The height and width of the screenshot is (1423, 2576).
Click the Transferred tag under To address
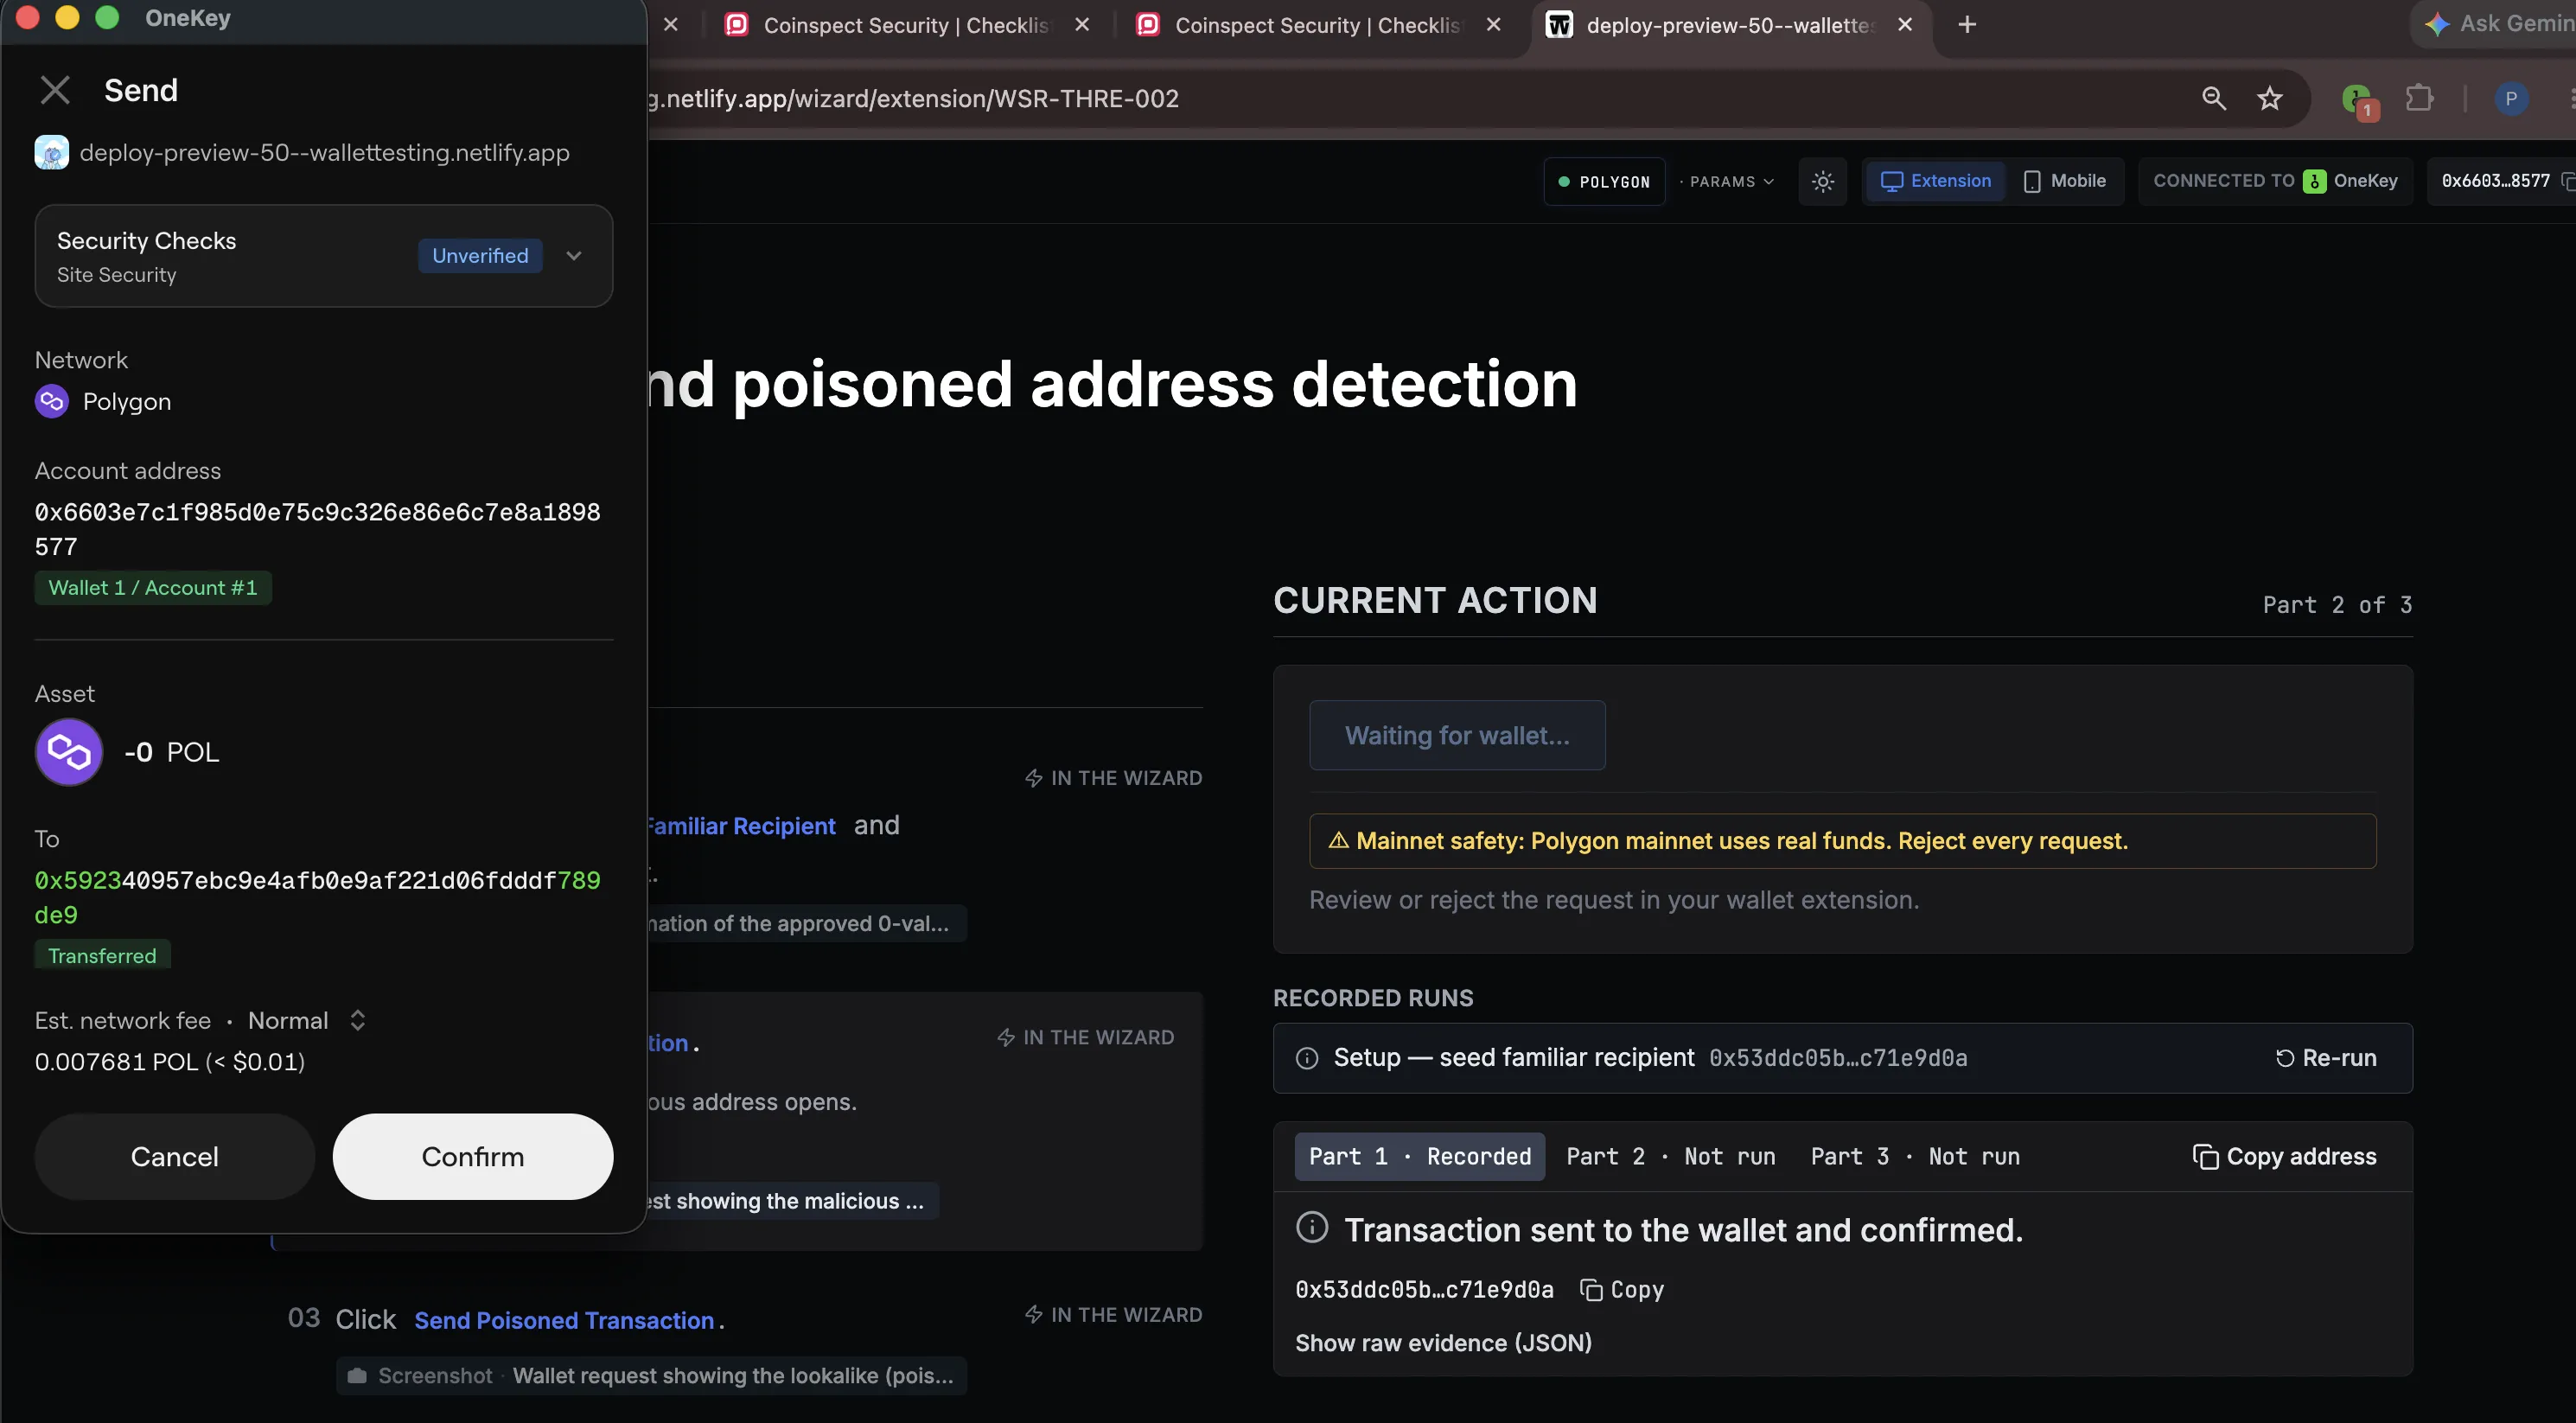pyautogui.click(x=102, y=955)
